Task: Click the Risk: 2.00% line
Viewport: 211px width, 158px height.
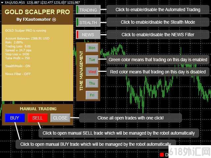Action: tap(14, 42)
